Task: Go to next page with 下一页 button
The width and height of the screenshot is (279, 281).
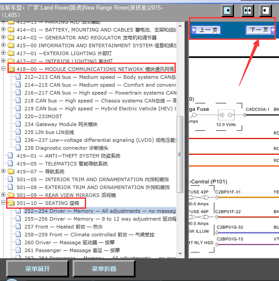Action: coord(260,30)
